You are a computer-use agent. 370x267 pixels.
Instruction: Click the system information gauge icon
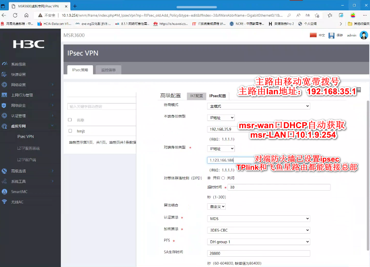4,64
